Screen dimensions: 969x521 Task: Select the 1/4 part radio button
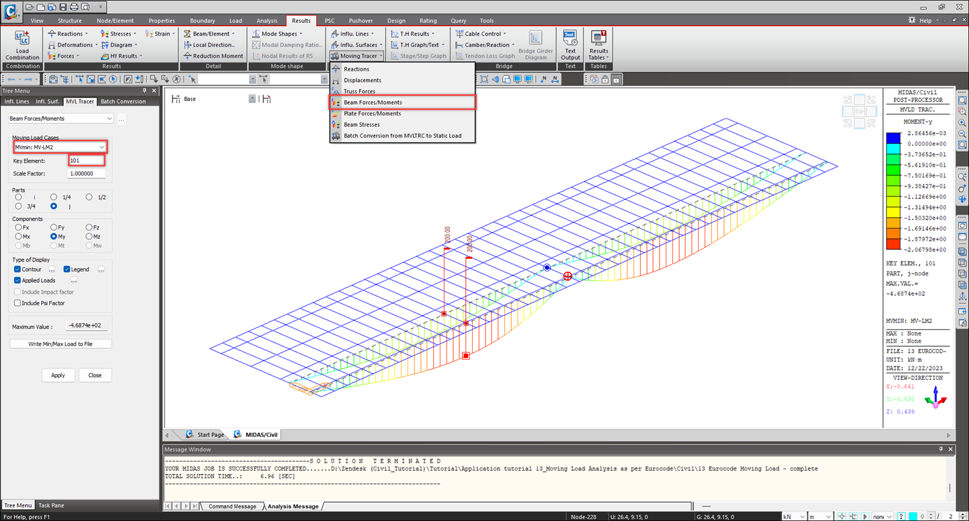pos(54,197)
